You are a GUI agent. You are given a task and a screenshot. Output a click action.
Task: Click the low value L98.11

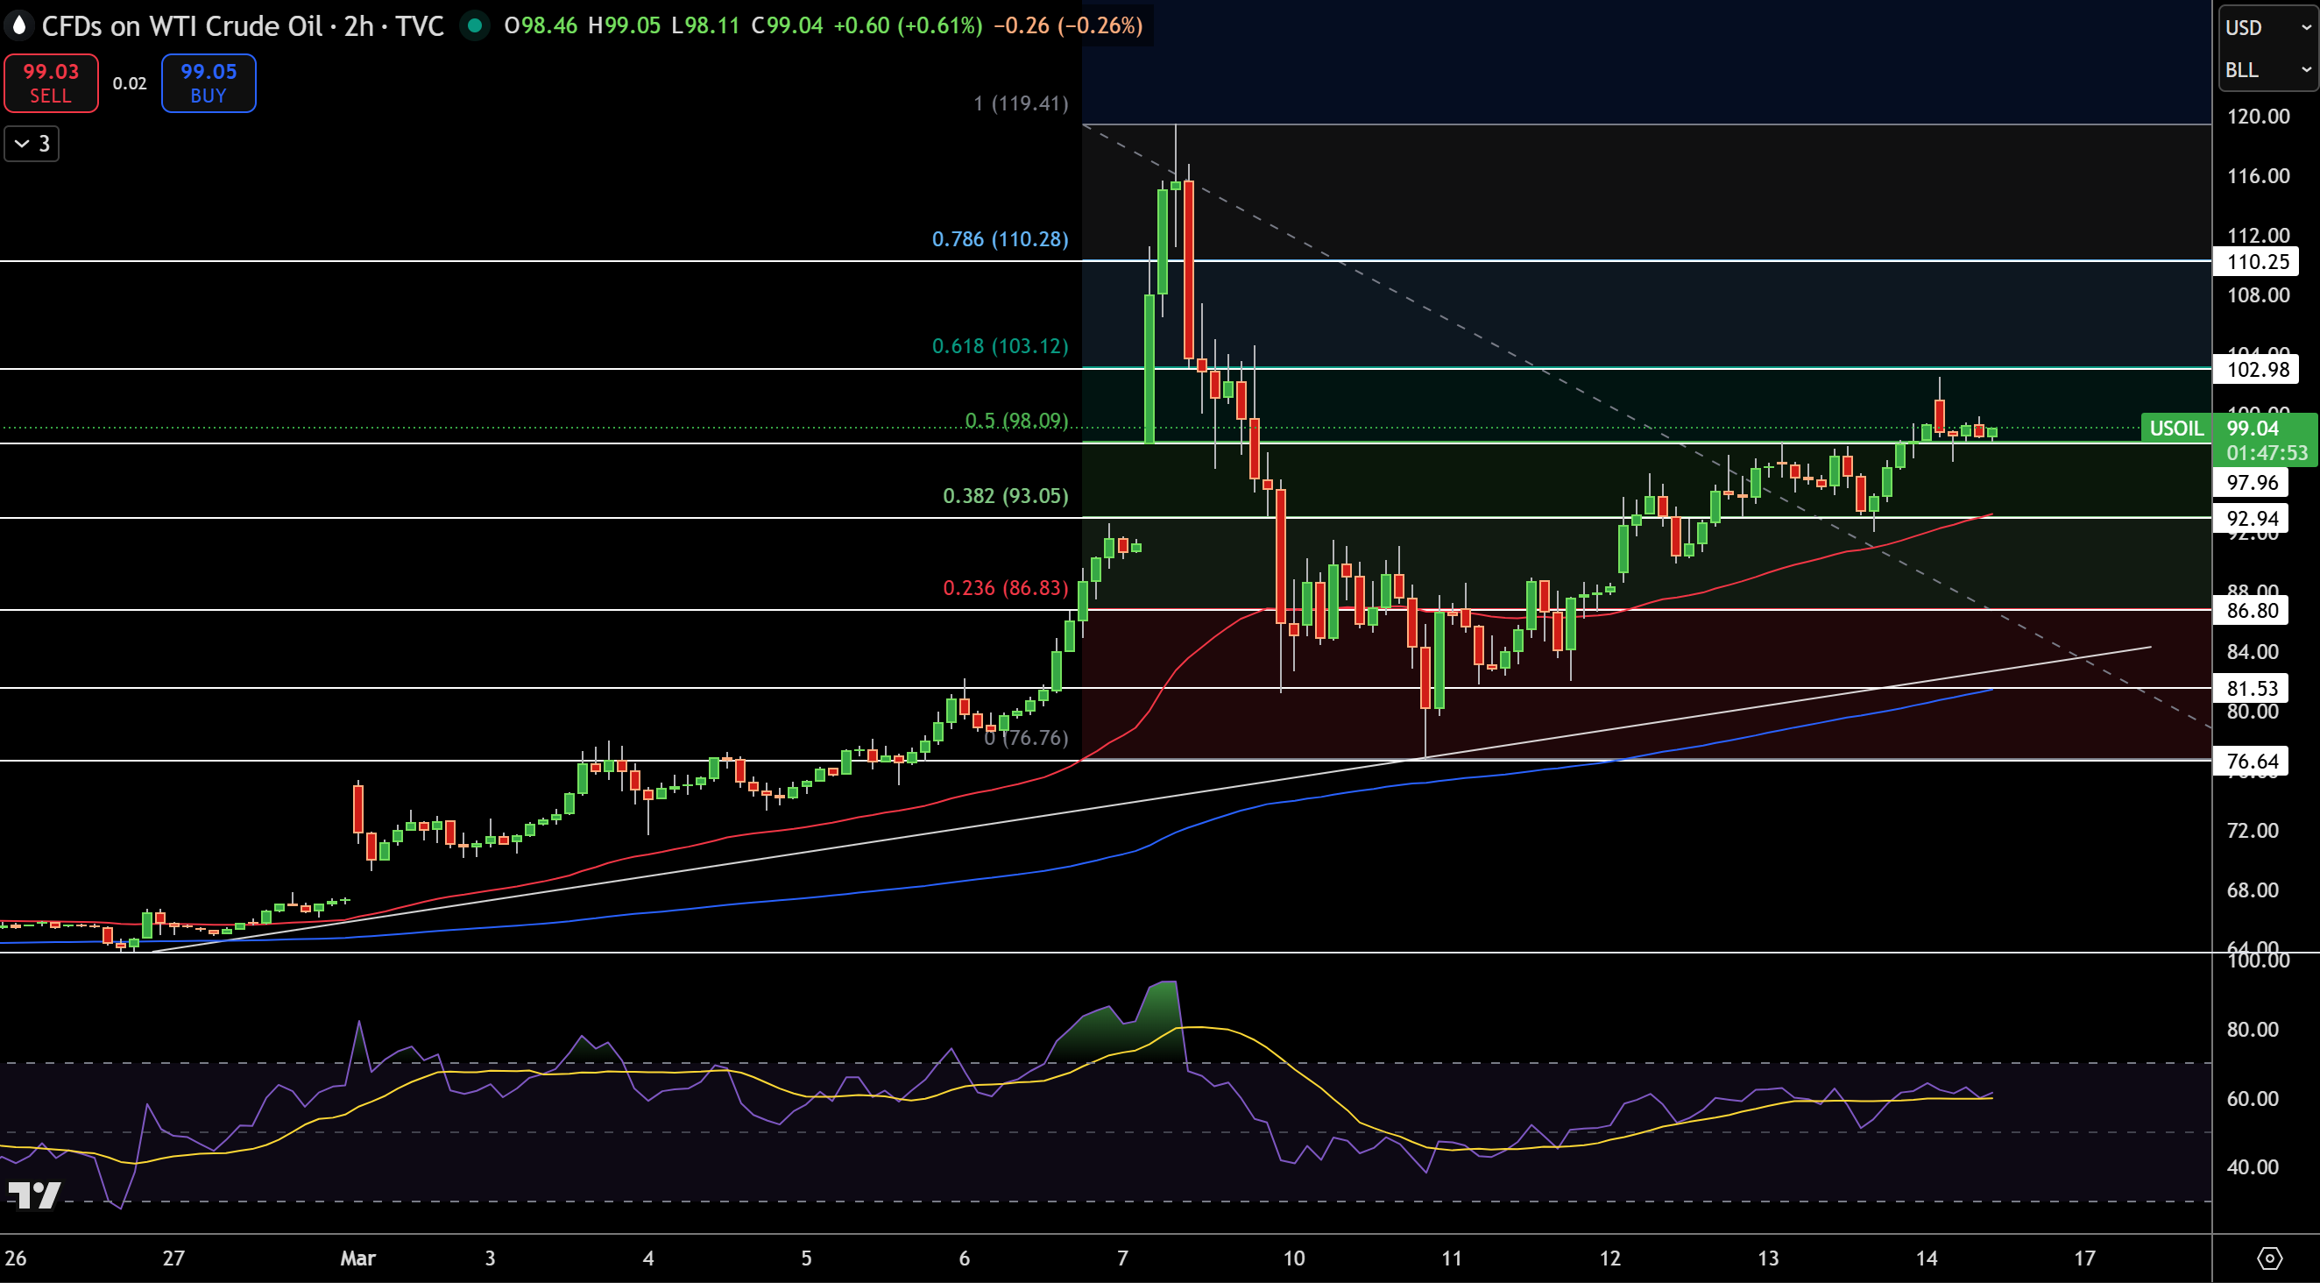(705, 25)
